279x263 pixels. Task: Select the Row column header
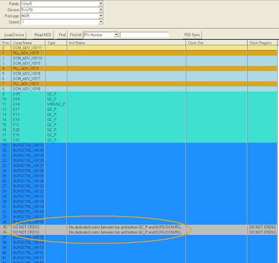click(x=6, y=43)
